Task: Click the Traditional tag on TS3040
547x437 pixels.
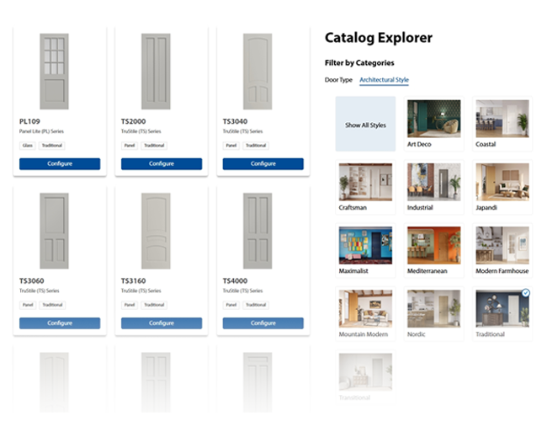Action: pos(256,146)
